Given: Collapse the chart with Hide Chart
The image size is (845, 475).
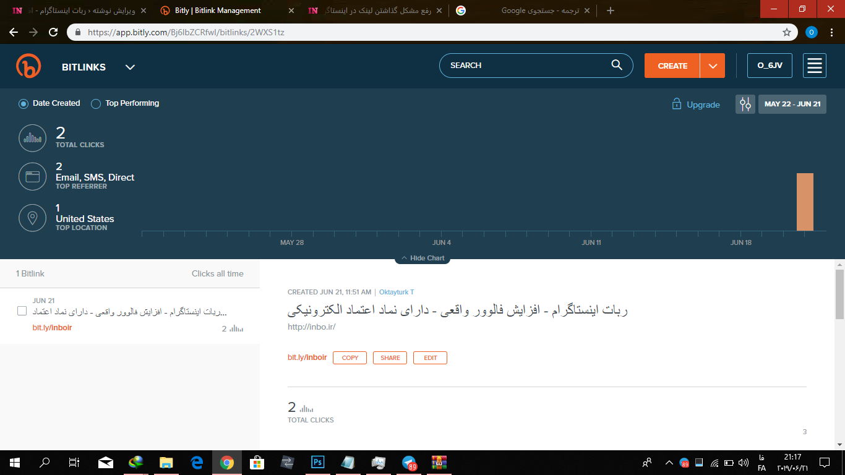Looking at the screenshot, I should pos(422,258).
